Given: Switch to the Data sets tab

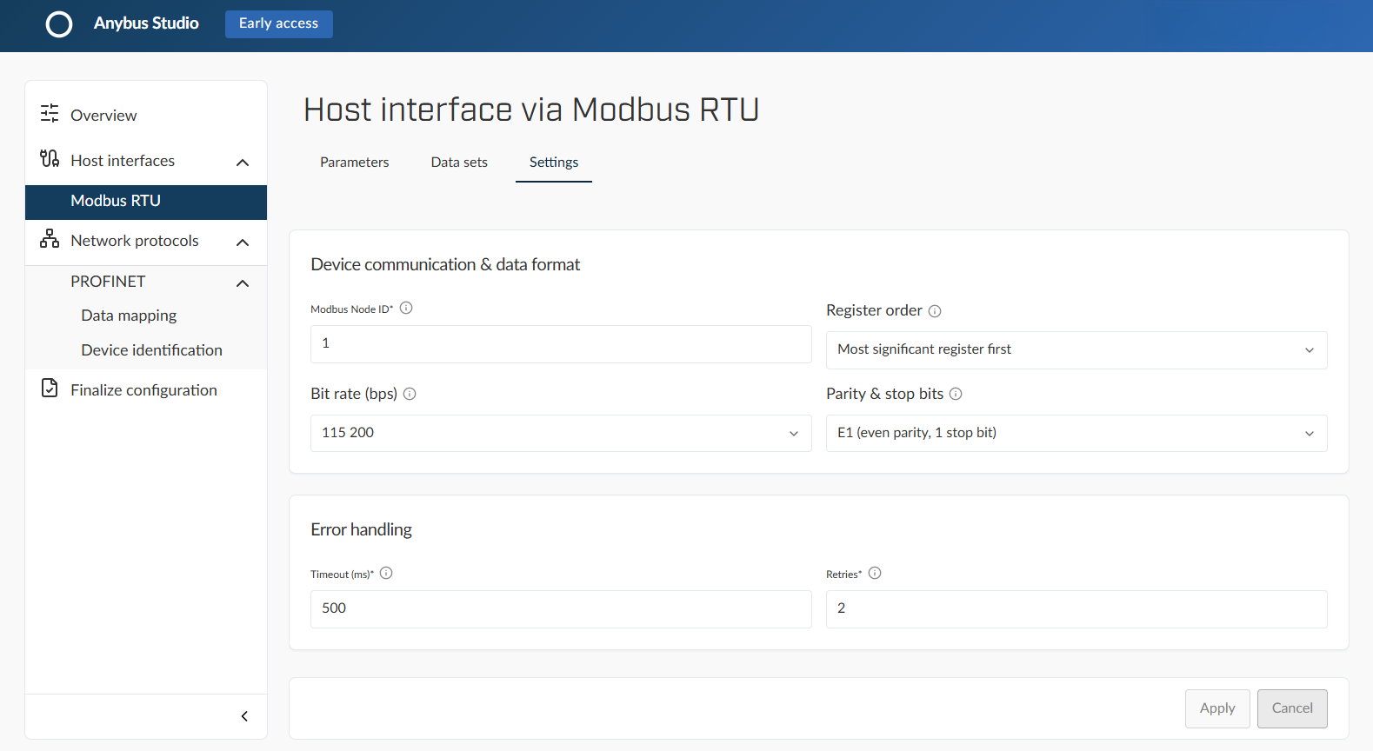Looking at the screenshot, I should [x=459, y=163].
